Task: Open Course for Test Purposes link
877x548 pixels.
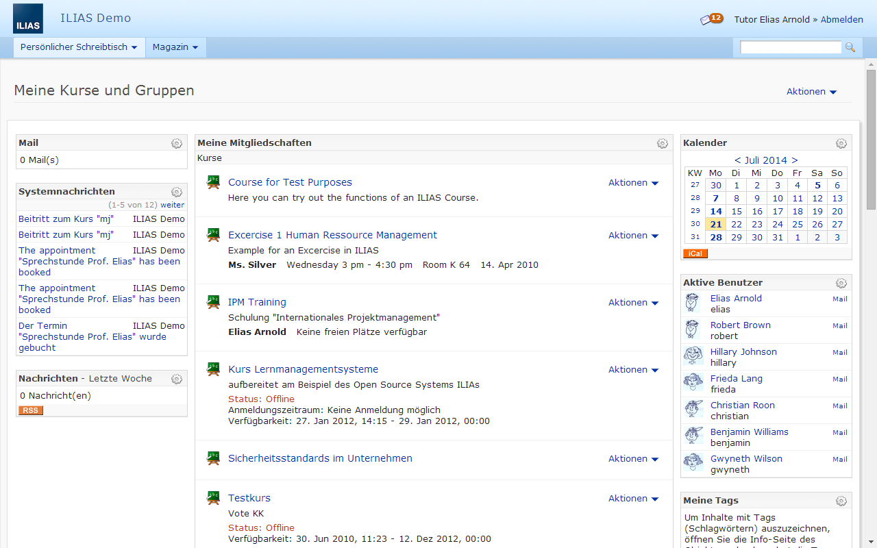Action: [290, 182]
